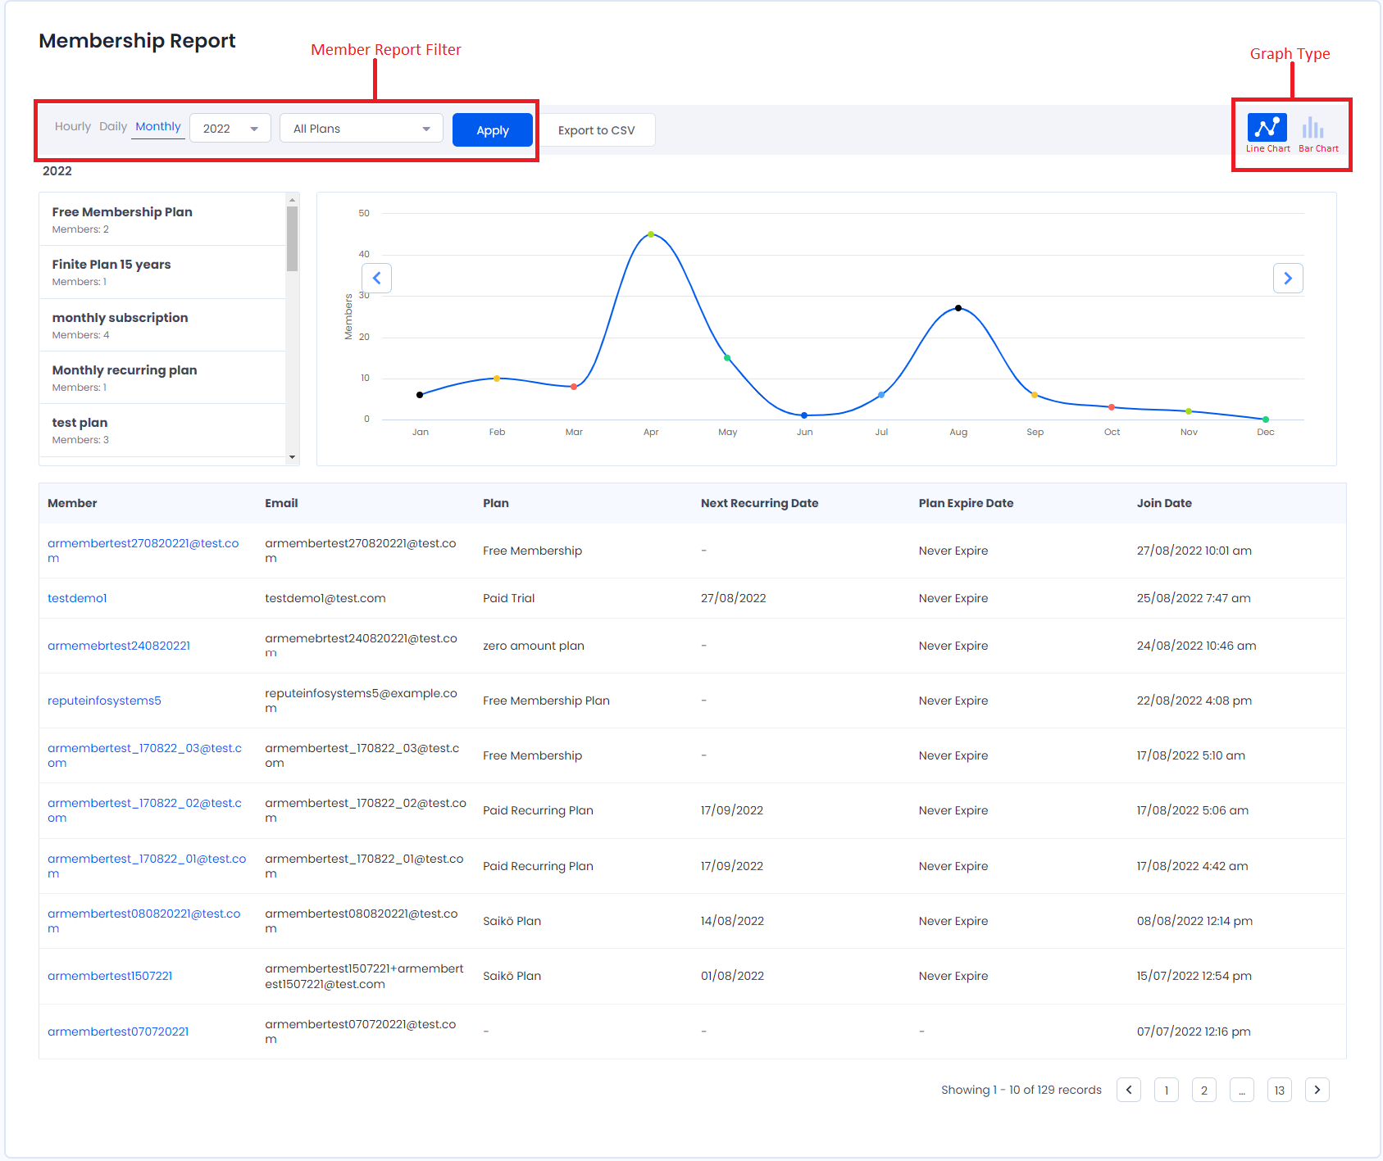Select Monthly recurring plan entry
This screenshot has height=1161, width=1383.
[x=162, y=378]
